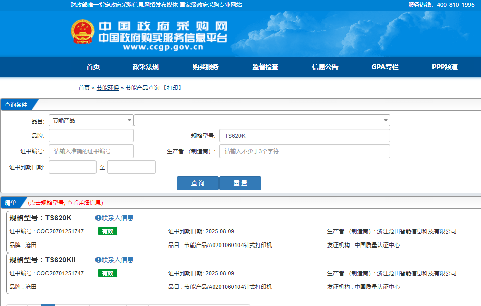The height and width of the screenshot is (306, 481).
Task: Click 节能环保 breadcrumb link
Action: [x=108, y=88]
